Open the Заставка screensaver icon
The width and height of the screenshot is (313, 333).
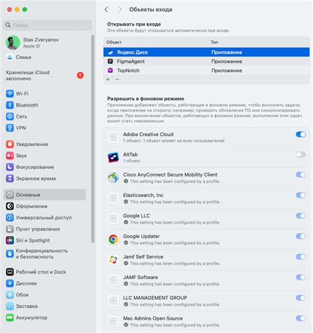[x=10, y=306]
